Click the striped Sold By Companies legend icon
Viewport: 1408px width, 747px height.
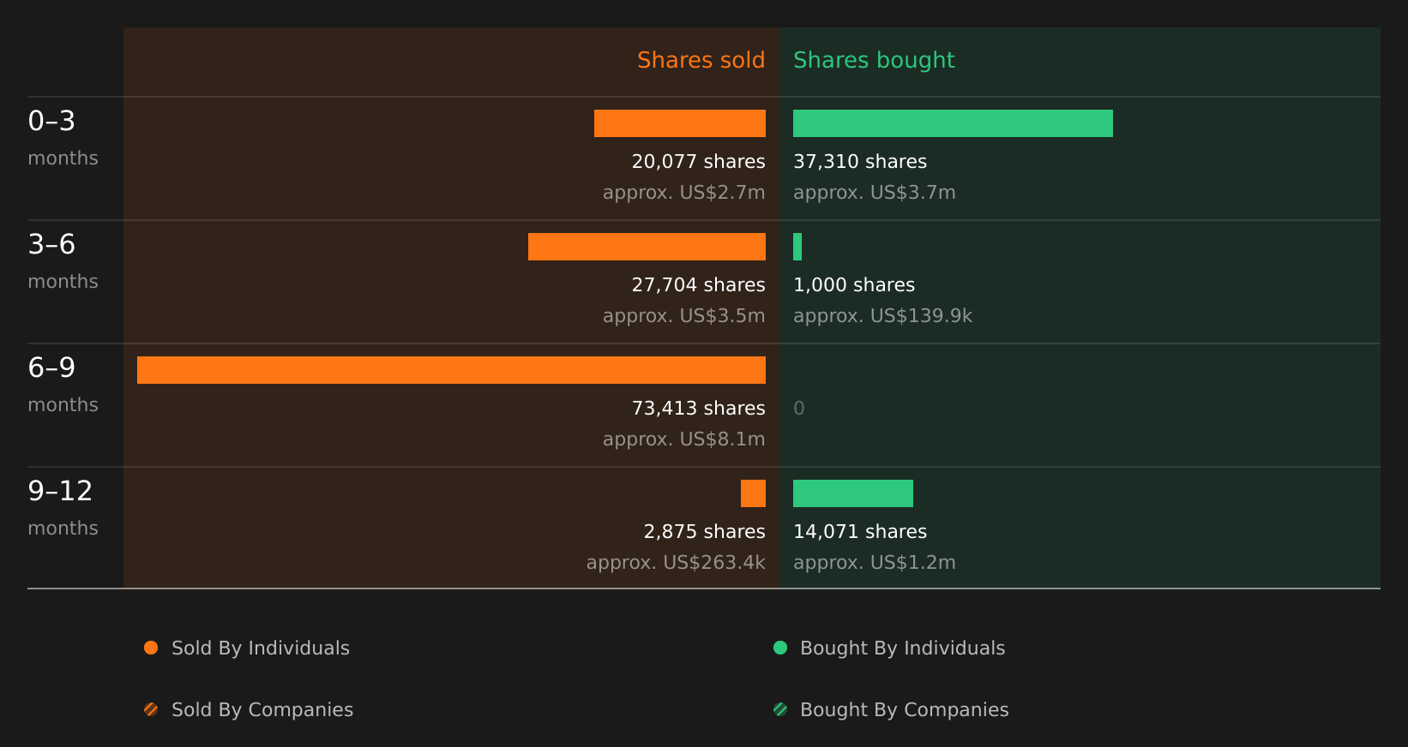click(x=151, y=709)
